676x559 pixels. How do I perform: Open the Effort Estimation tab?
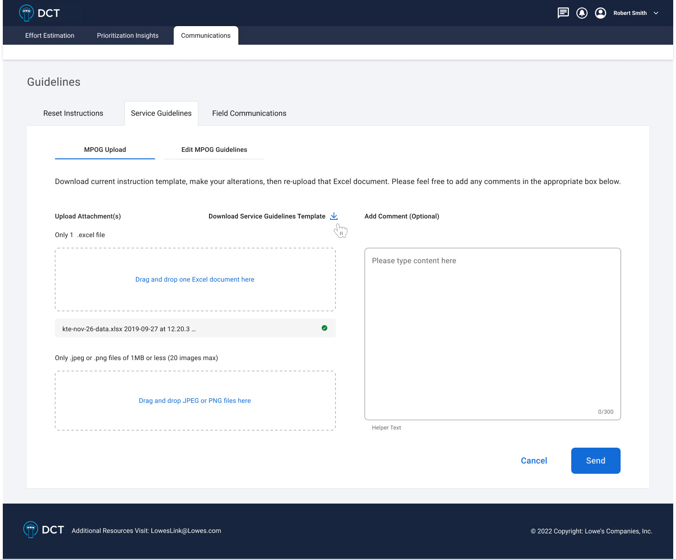50,35
